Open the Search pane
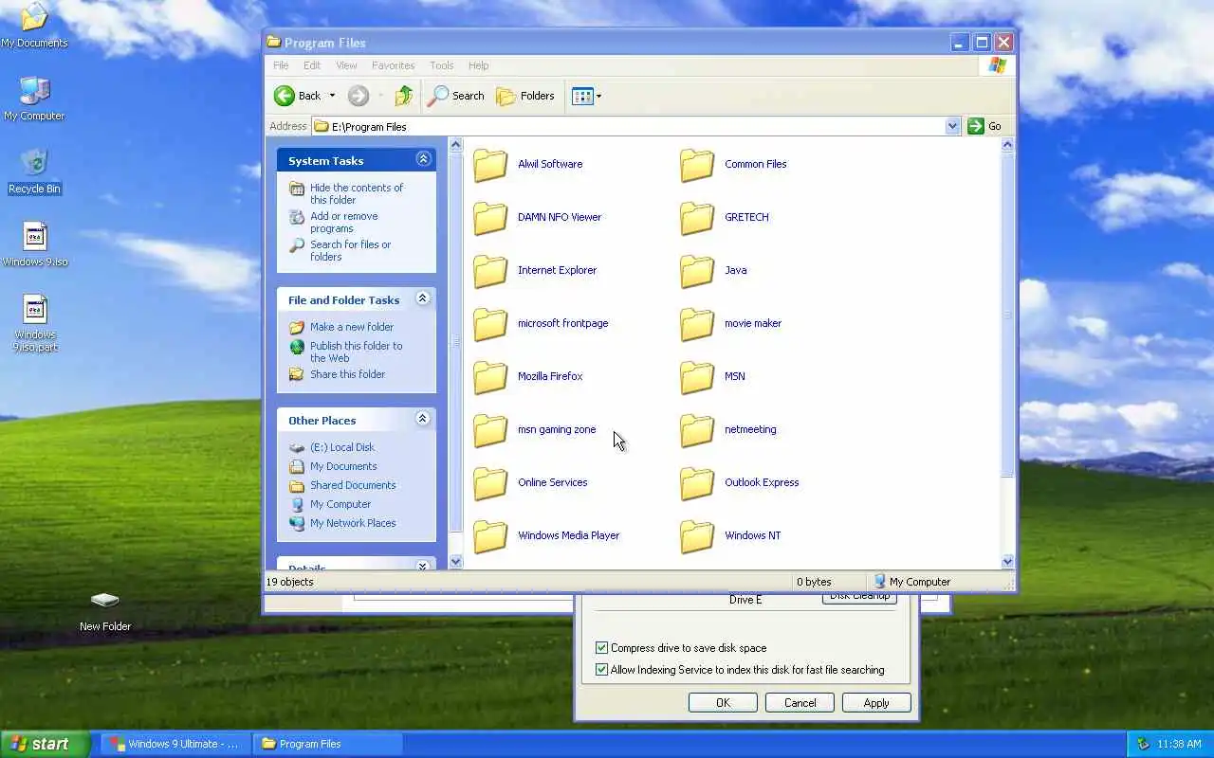The image size is (1214, 758). pyautogui.click(x=456, y=96)
